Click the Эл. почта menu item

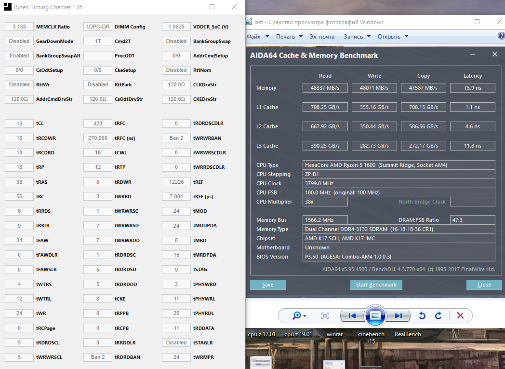click(x=322, y=36)
